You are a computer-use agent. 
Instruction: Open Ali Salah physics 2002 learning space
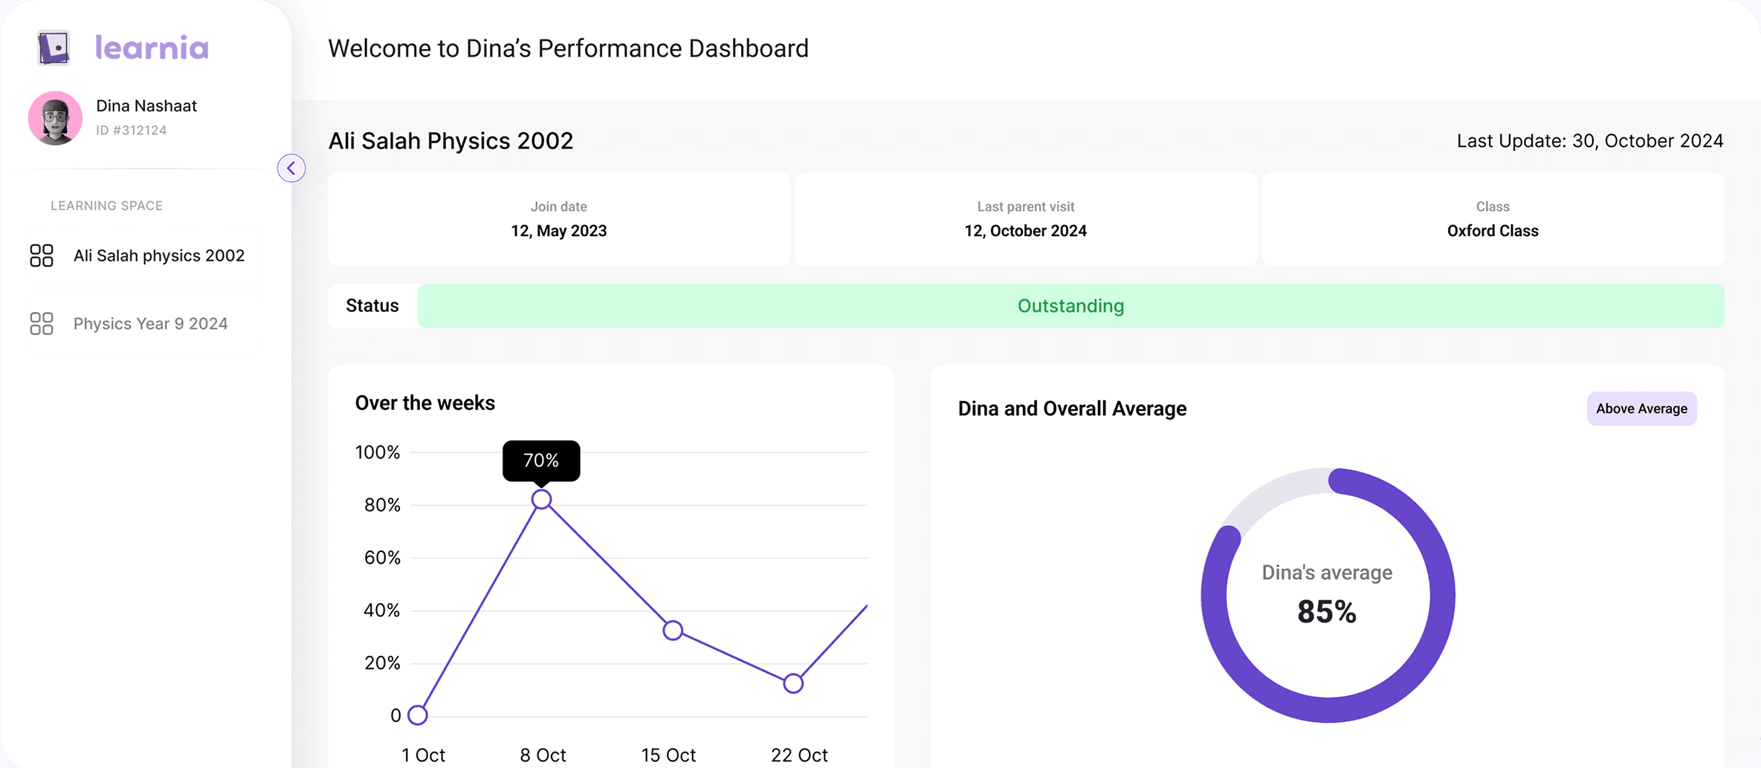(158, 256)
